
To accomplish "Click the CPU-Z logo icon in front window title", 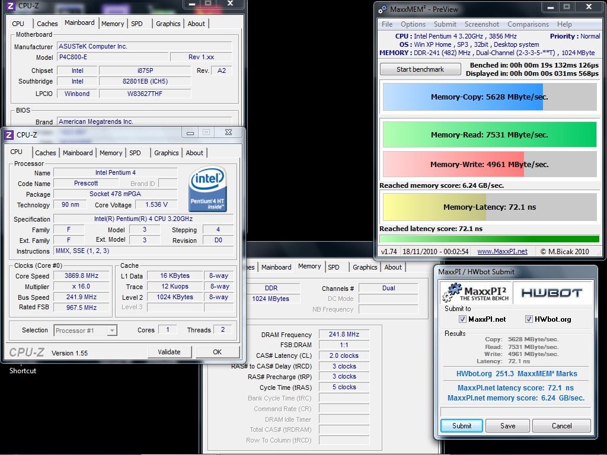I will (8, 135).
